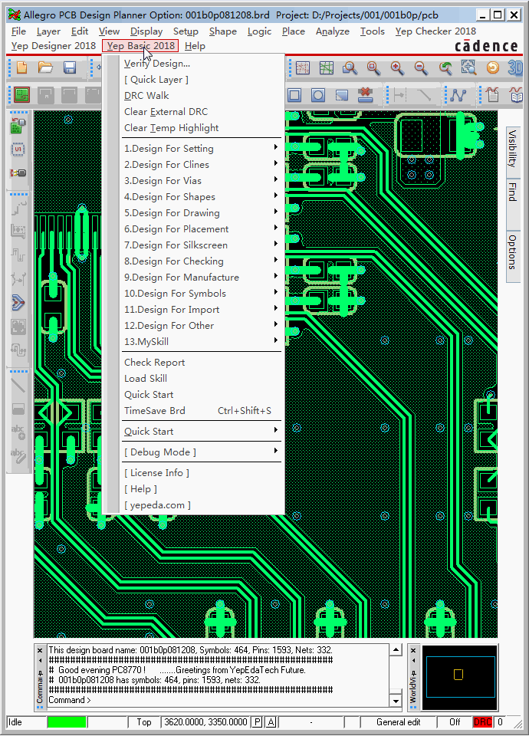Click the connector plug icon
Image resolution: width=529 pixels, height=736 pixels.
click(18, 172)
